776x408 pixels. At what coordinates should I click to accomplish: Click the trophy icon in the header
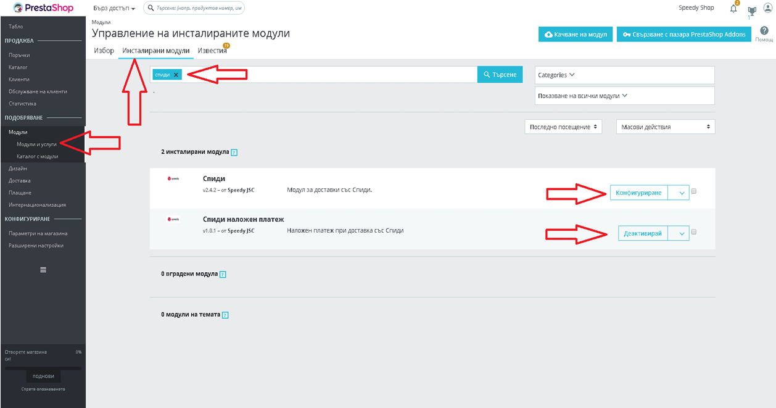tap(751, 10)
